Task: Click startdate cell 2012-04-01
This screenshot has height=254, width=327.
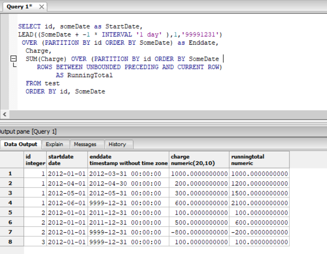Action: (67, 183)
